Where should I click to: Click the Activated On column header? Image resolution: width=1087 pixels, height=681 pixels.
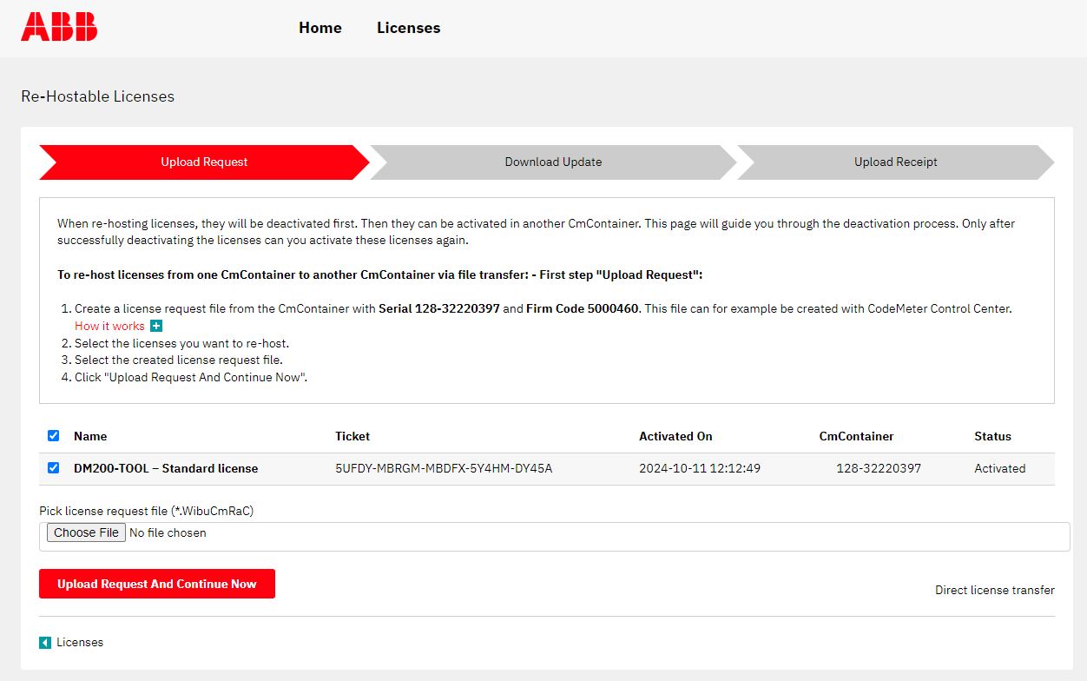(675, 436)
